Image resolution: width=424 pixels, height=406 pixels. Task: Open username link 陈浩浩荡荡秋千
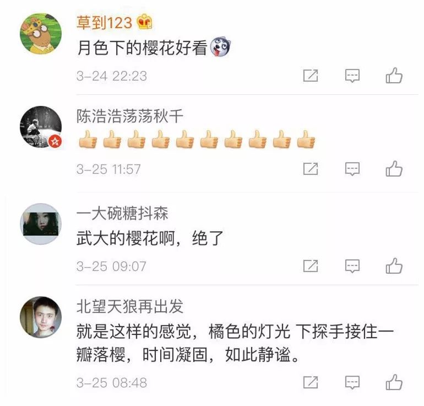coord(130,116)
